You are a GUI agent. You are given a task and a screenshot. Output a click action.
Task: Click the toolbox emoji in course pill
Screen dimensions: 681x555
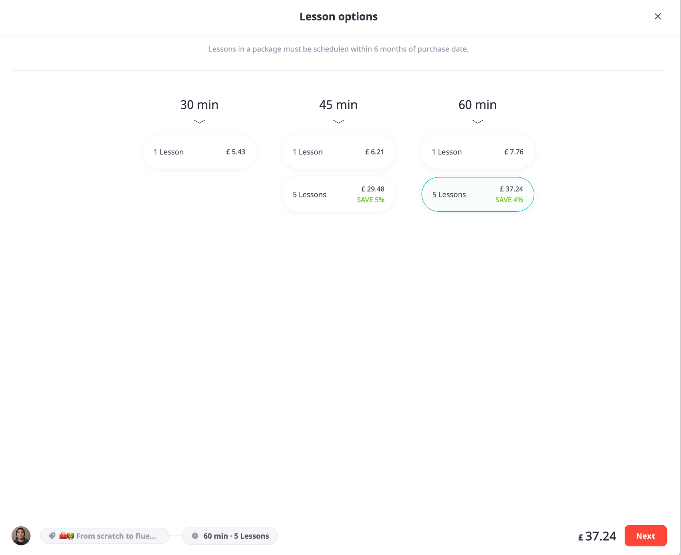point(63,536)
